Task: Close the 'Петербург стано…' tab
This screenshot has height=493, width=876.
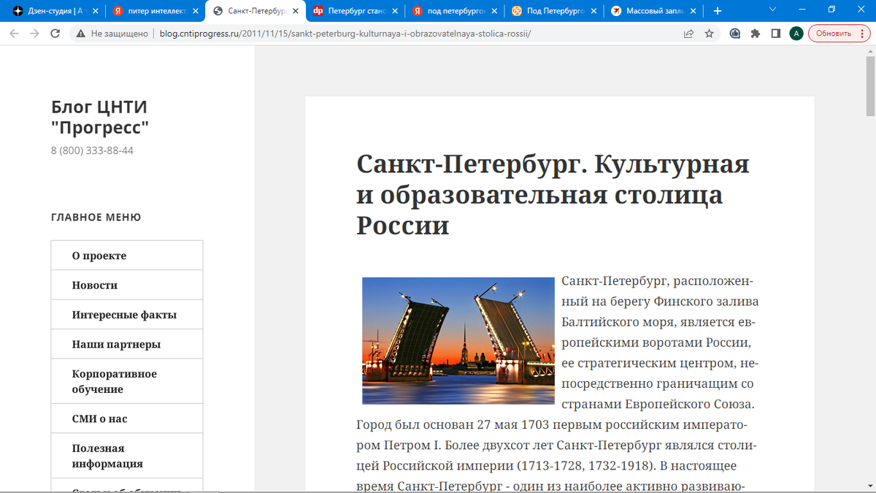Action: [395, 11]
